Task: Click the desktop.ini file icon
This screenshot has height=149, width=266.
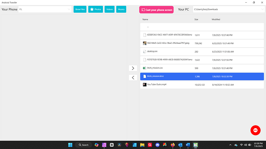Action: point(145,51)
